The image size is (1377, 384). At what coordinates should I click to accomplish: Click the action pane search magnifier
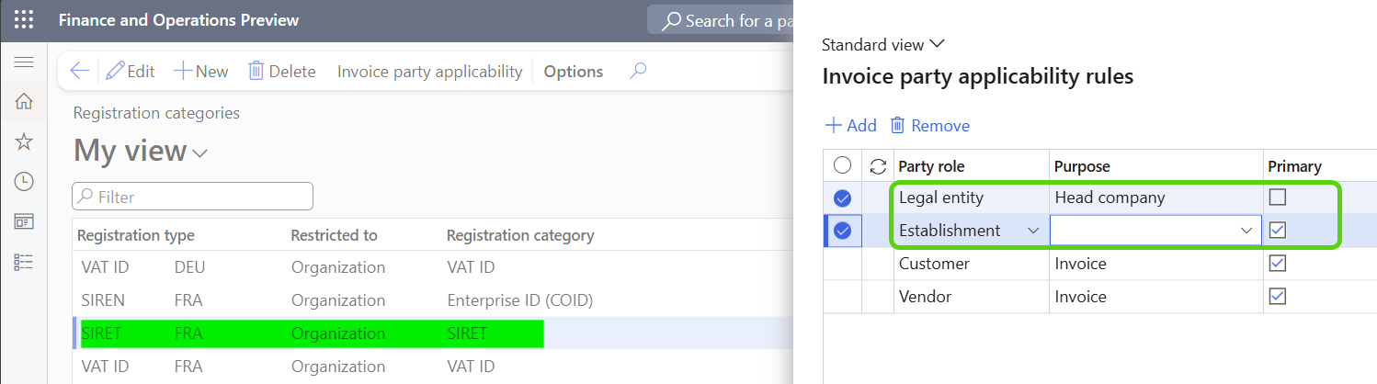click(638, 71)
